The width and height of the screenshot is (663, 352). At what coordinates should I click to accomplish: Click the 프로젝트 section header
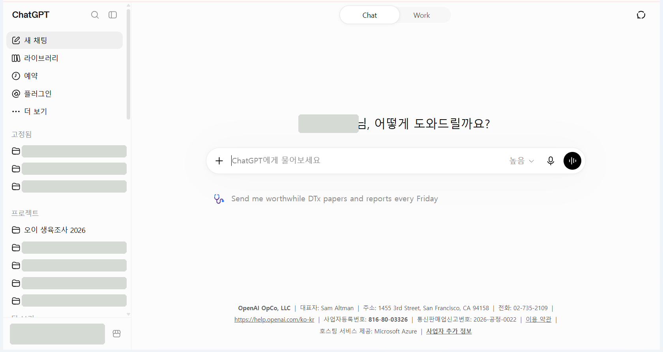point(25,213)
